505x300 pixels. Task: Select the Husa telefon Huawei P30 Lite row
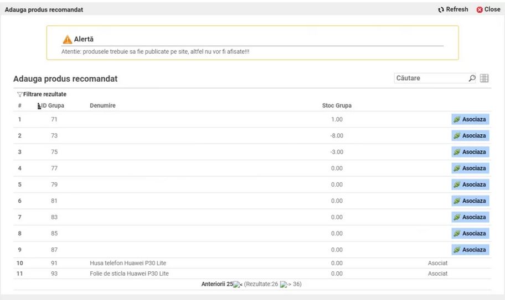coord(129,263)
